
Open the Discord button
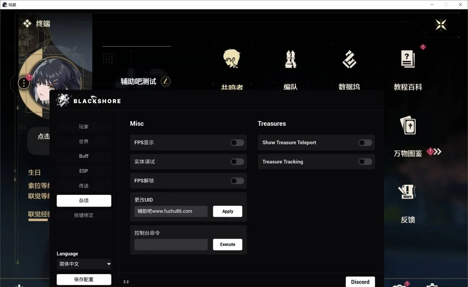(360, 282)
